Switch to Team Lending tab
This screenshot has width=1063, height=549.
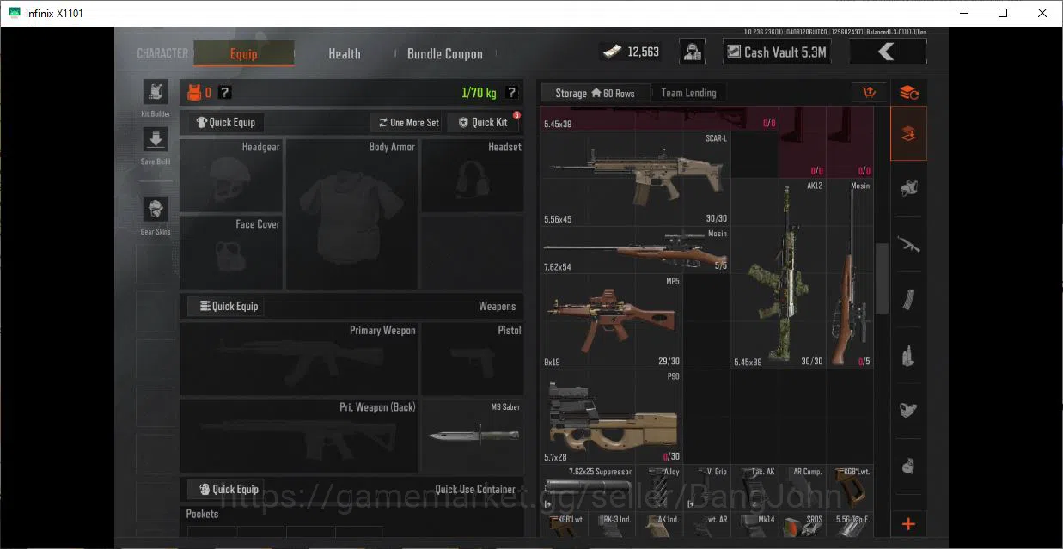coord(688,93)
